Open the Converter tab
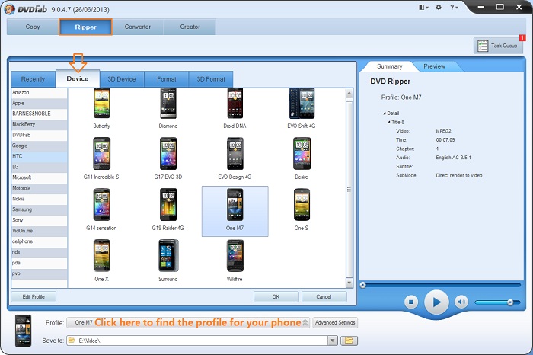This screenshot has width=533, height=355. (x=138, y=27)
